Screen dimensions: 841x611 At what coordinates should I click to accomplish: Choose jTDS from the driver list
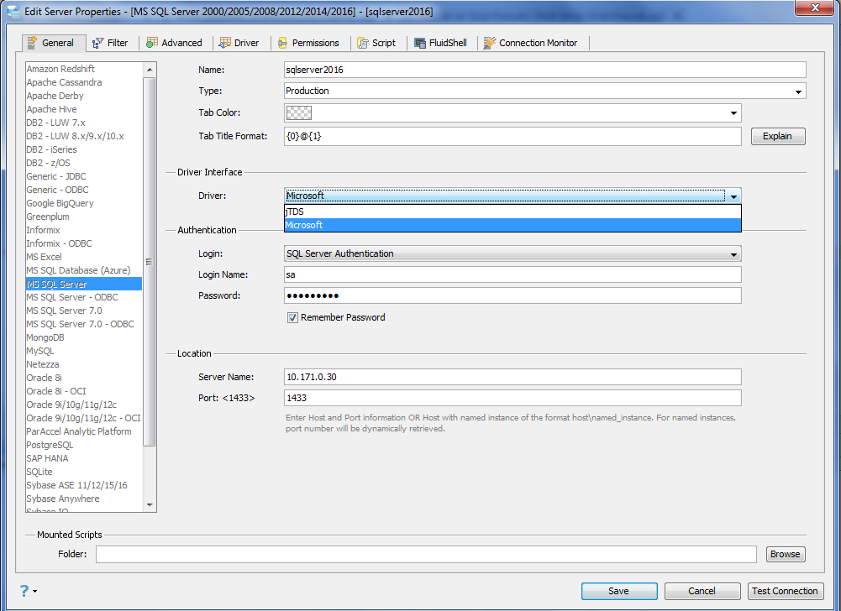(512, 211)
